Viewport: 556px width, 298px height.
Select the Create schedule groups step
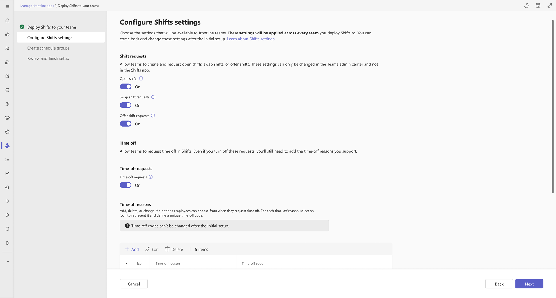[x=48, y=48]
